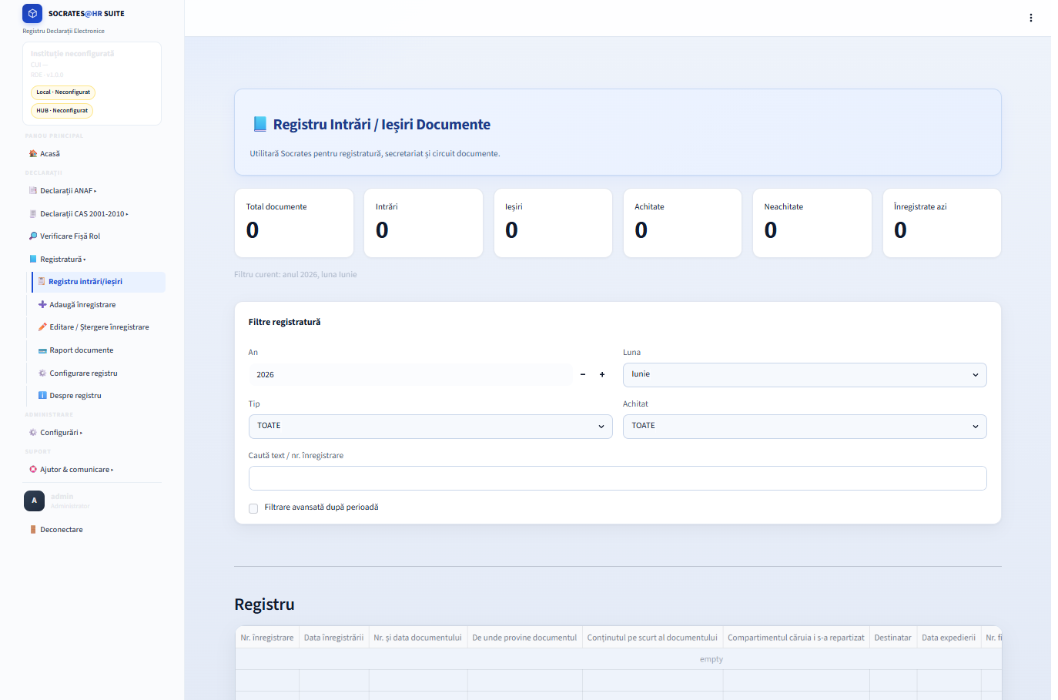Click the Nr. înregistrare column header

(267, 638)
